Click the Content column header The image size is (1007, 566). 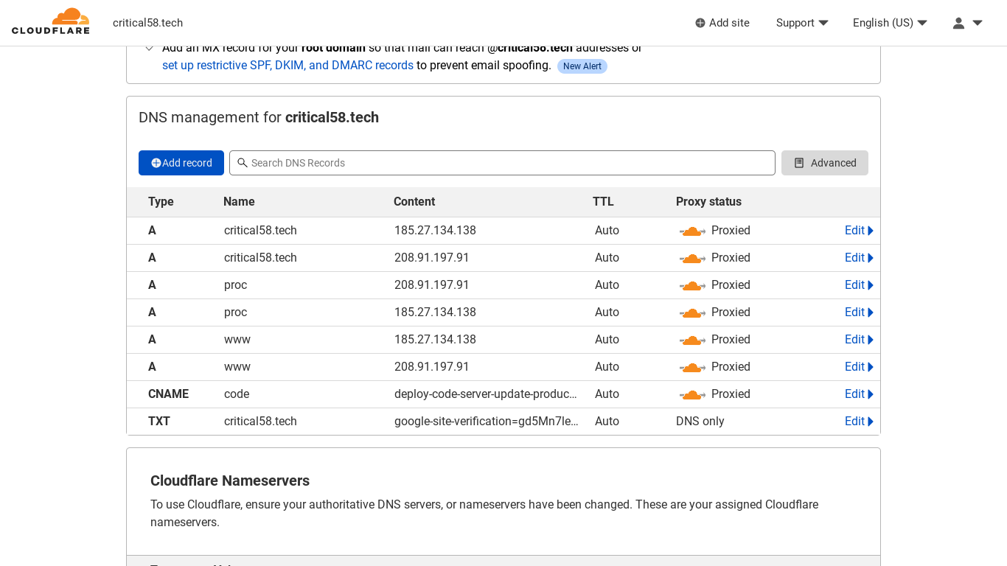(414, 202)
